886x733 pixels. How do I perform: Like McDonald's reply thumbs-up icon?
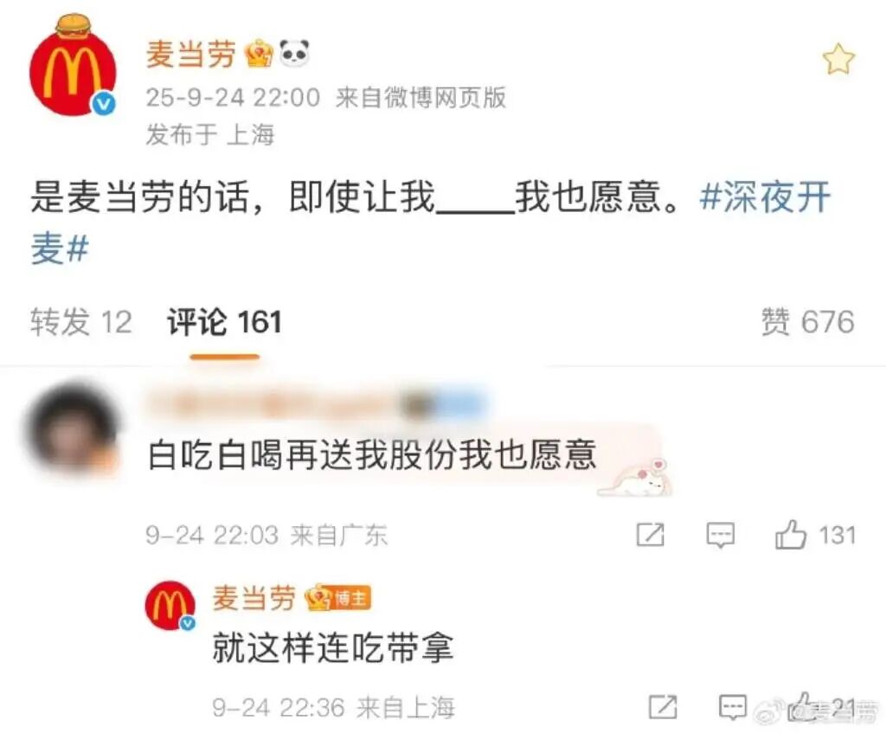(x=802, y=706)
